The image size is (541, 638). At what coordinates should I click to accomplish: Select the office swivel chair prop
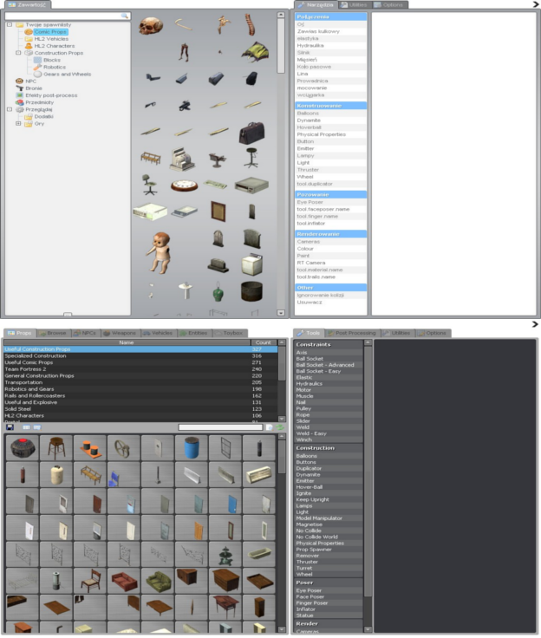click(150, 186)
